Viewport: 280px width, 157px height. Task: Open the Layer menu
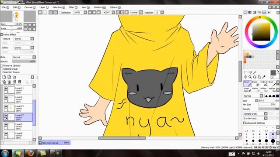[x=44, y=7]
